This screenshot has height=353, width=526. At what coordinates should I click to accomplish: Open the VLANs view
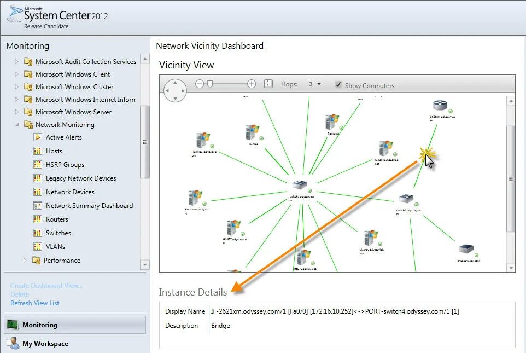55,246
